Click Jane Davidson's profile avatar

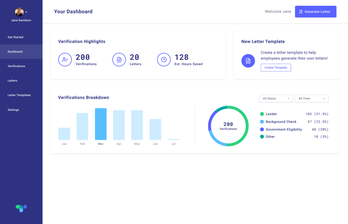[19, 11]
